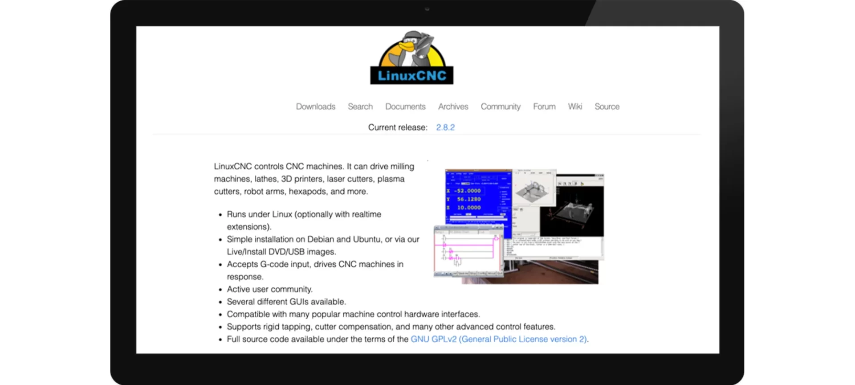Screen dimensions: 855x385
Task: Click the 2.8.2 release link
Action: (x=445, y=127)
